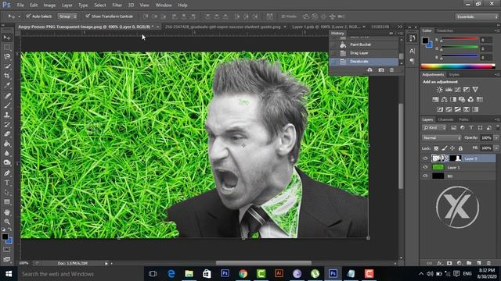Select the Drag Layer history state
Viewport: 501px width, 281px height.
tap(364, 53)
